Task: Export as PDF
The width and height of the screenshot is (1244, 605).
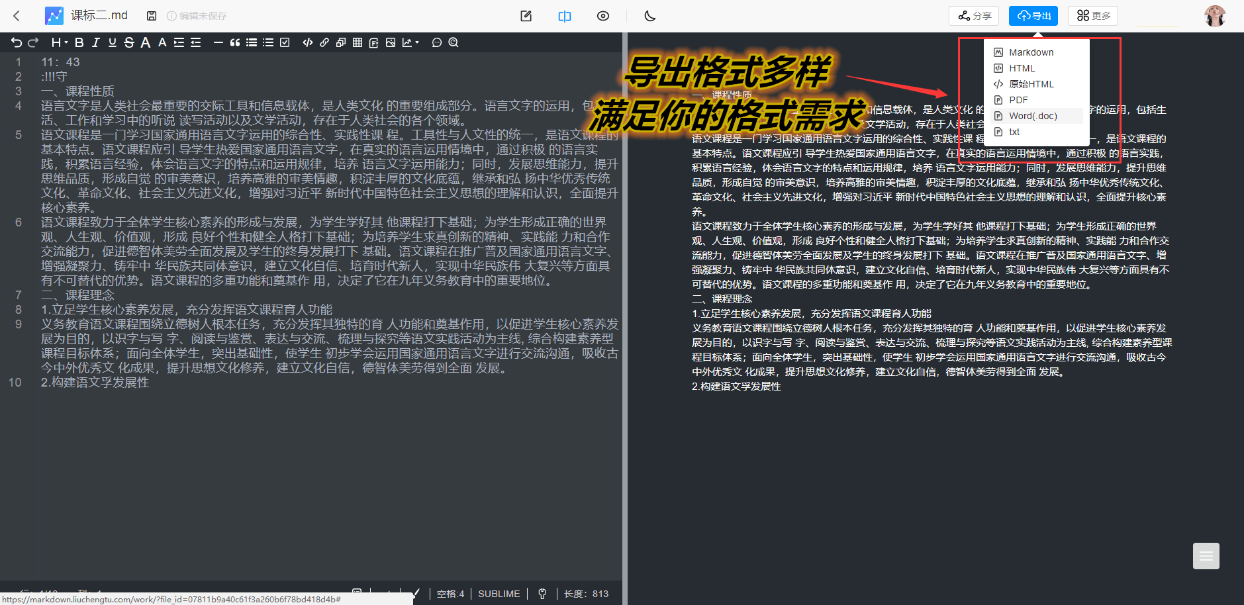Action: 1037,100
